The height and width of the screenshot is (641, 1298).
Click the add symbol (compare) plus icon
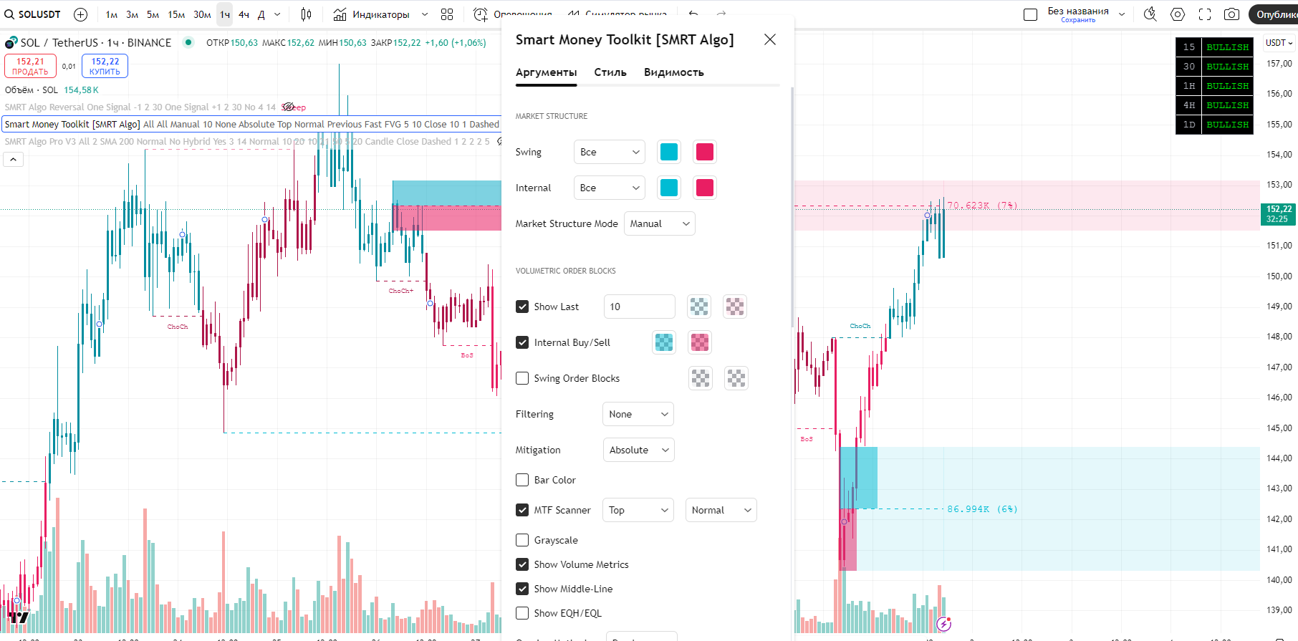(81, 14)
